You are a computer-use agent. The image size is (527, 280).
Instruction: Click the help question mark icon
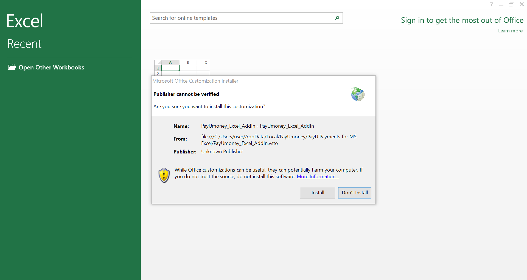pyautogui.click(x=491, y=4)
